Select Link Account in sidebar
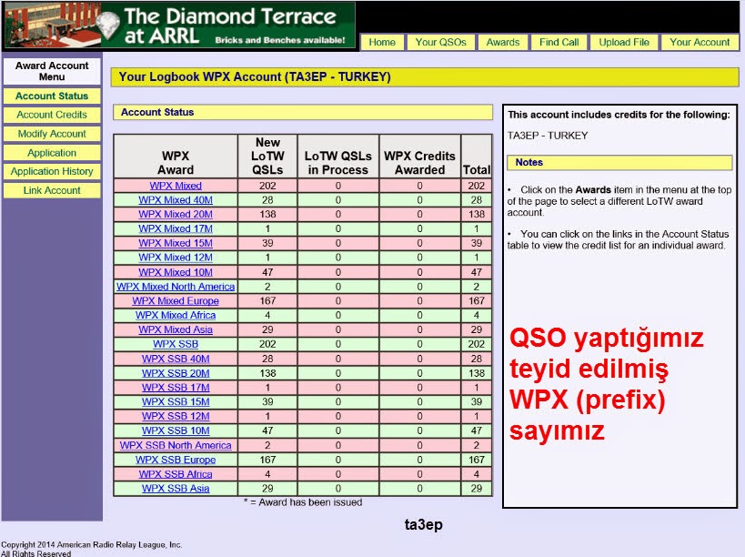 [x=52, y=190]
